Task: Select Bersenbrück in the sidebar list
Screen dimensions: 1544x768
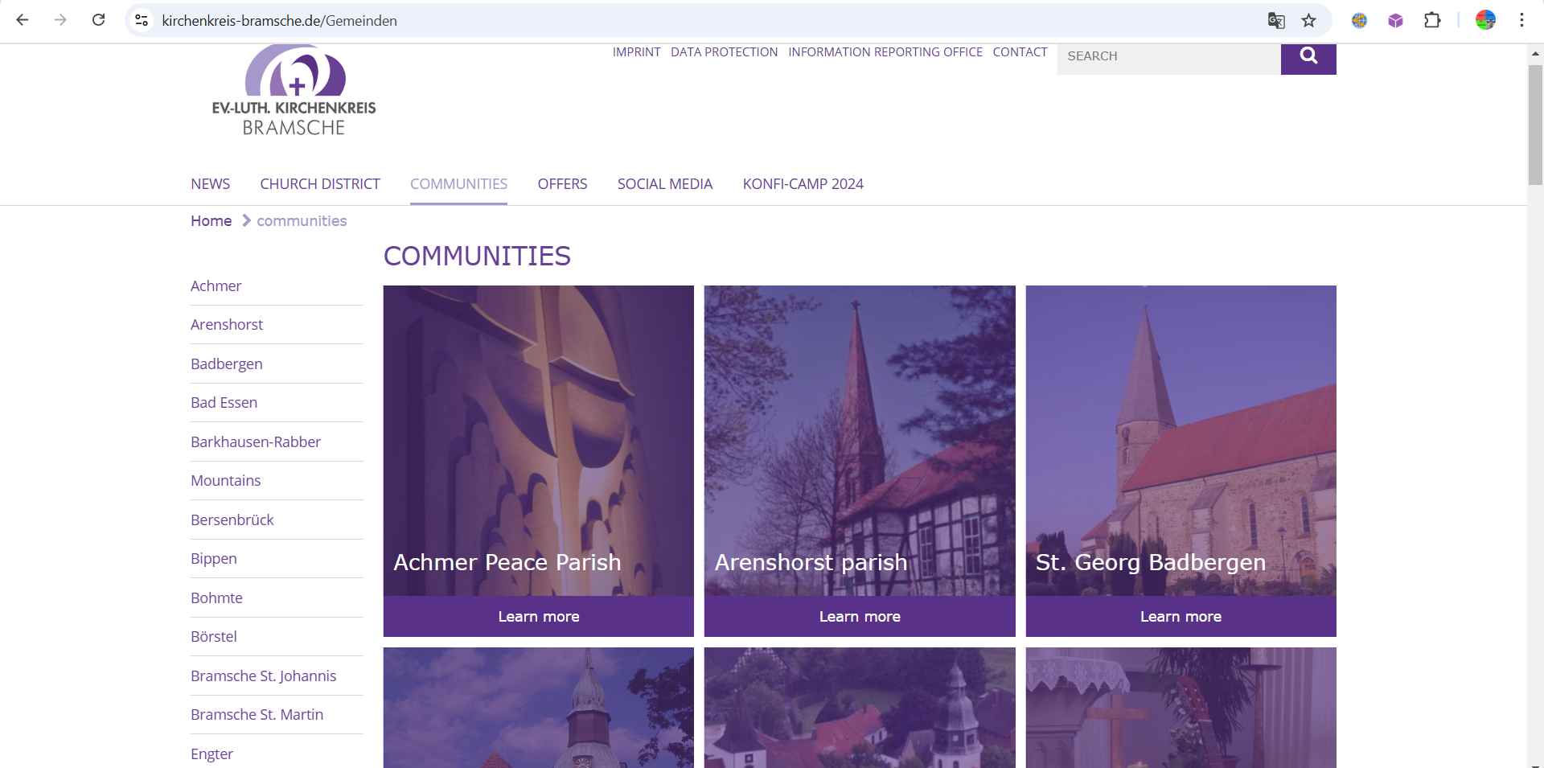Action: pos(232,520)
